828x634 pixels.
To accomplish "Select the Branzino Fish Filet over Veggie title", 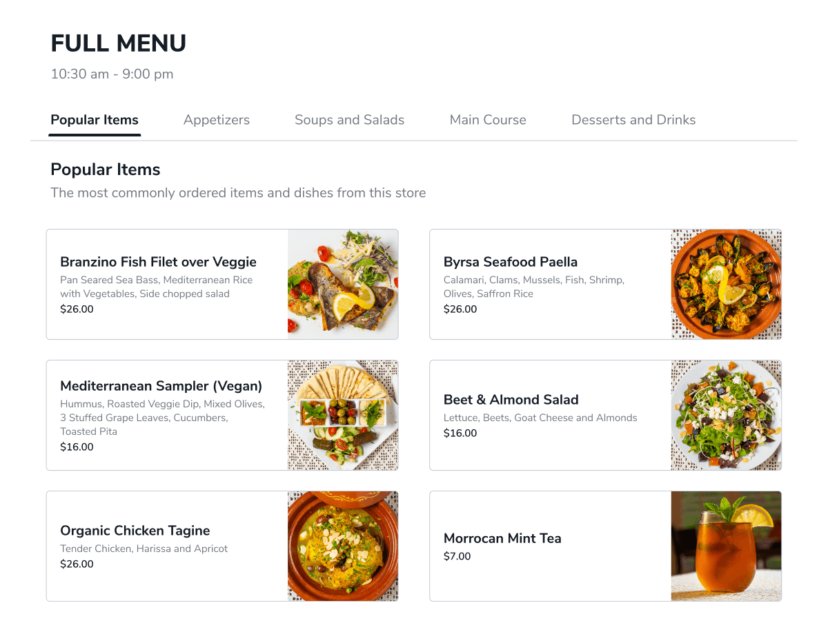I will pyautogui.click(x=158, y=262).
